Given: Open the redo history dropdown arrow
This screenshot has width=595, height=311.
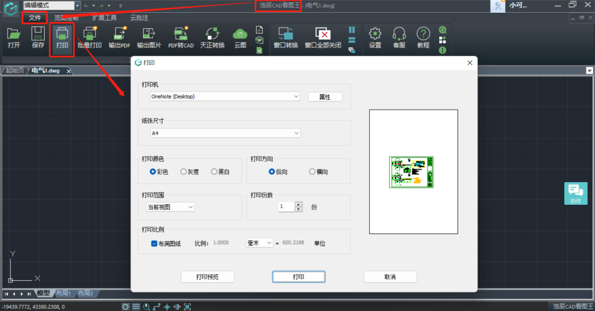Looking at the screenshot, I should [109, 6].
